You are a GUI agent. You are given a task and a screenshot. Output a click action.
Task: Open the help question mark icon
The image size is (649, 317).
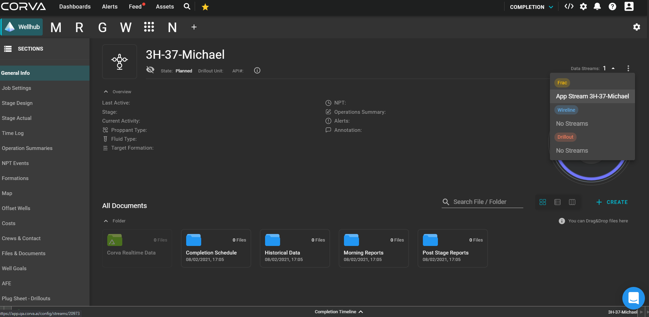click(612, 6)
